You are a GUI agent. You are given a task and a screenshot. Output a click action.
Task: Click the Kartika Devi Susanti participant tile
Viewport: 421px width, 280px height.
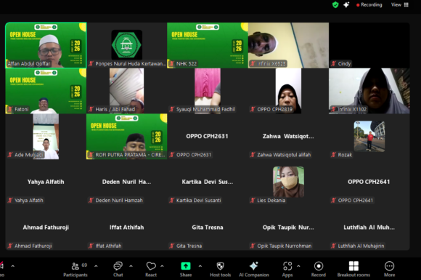point(208,182)
